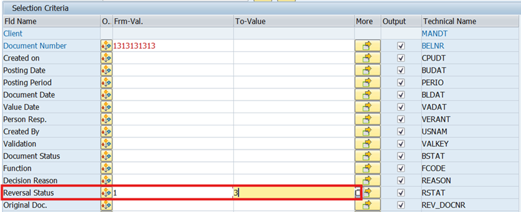Viewport: 521px width, 212px height.
Task: Click Reversal Status from-value field
Action: (173, 192)
